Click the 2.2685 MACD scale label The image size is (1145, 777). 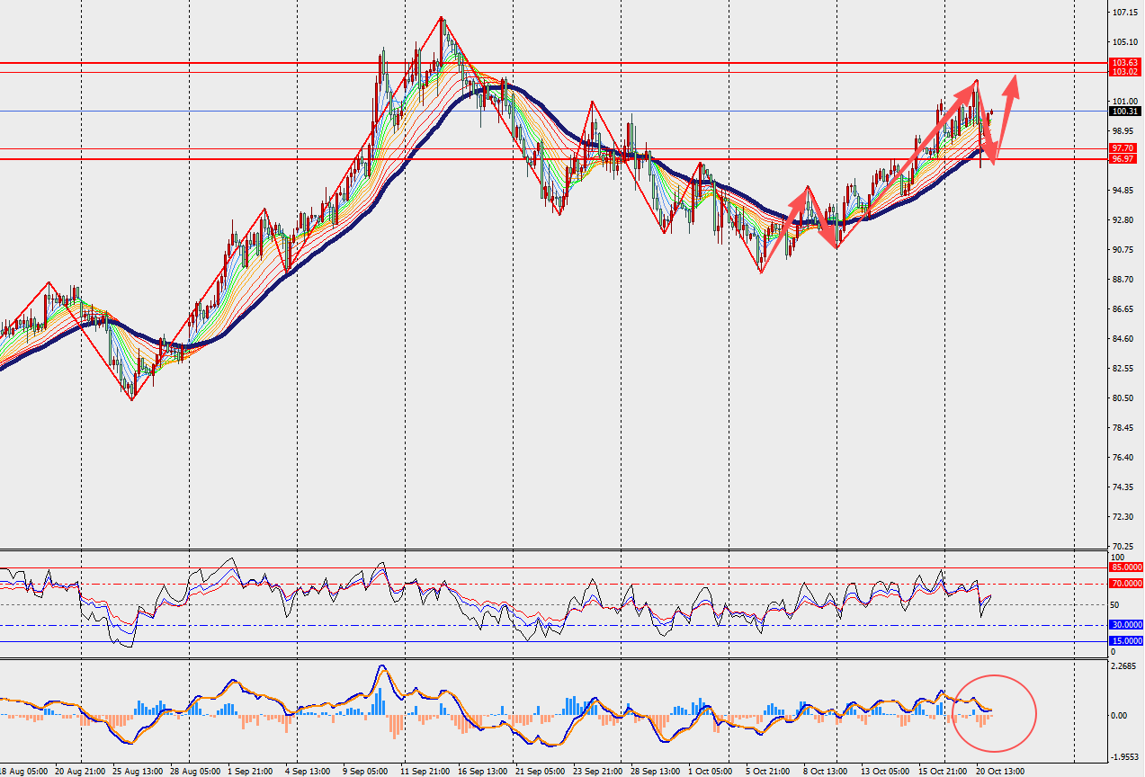click(1125, 666)
